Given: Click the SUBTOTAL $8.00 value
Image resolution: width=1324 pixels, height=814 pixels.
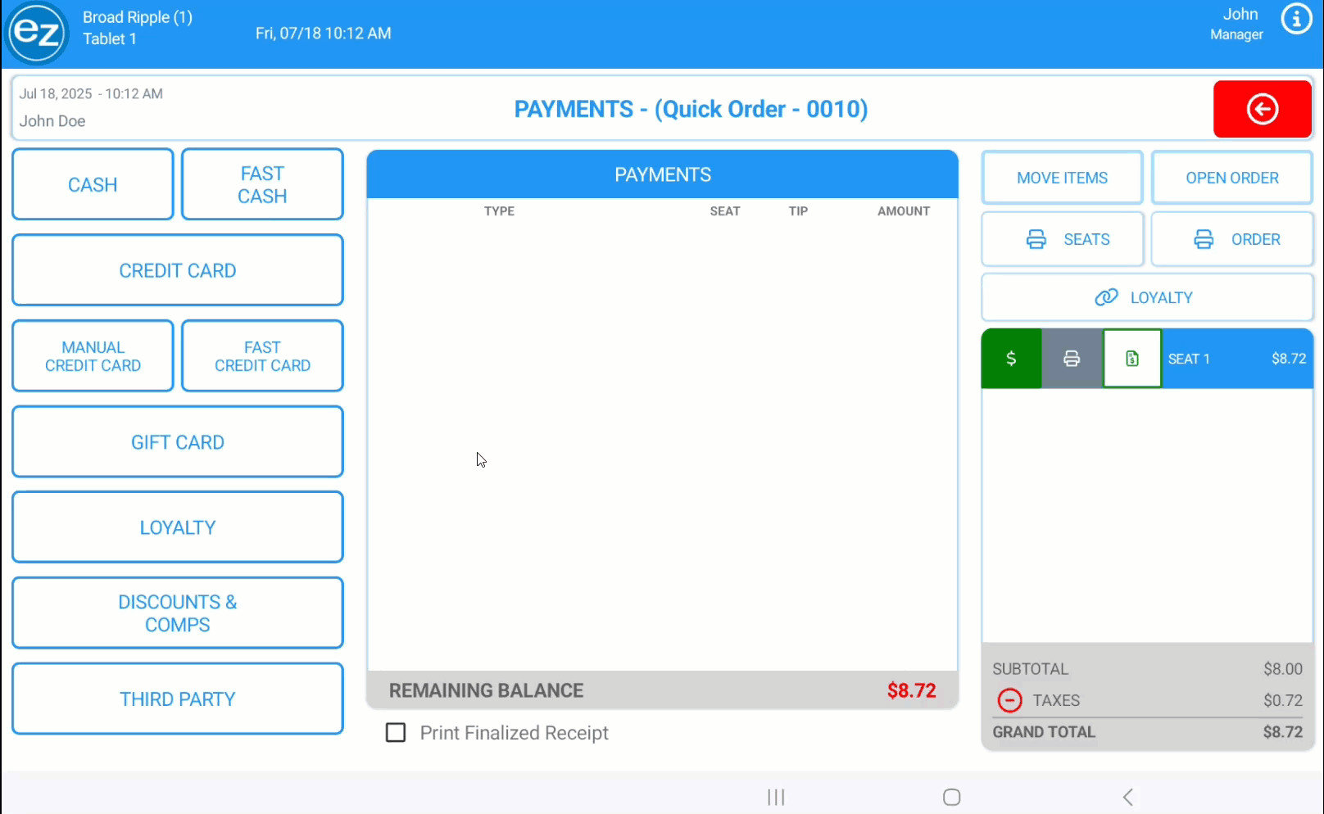Looking at the screenshot, I should [x=1282, y=669].
